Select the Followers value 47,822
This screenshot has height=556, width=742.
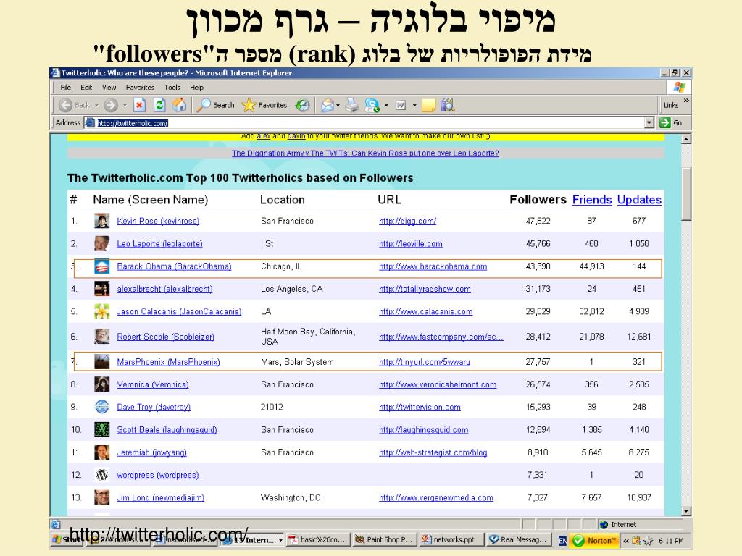coord(538,221)
